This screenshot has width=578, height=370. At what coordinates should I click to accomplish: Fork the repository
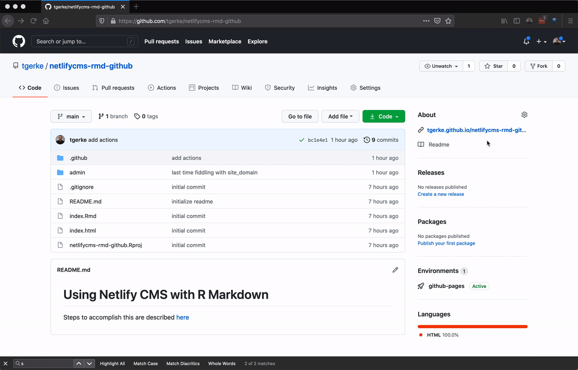coord(539,66)
